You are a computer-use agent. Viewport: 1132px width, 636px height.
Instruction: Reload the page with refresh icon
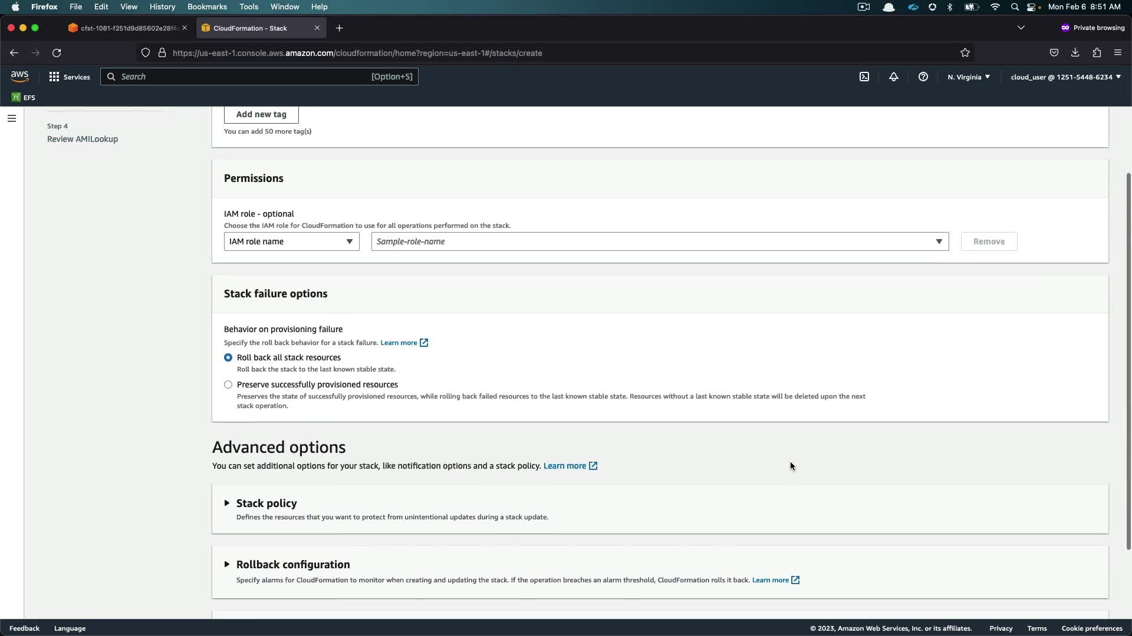click(x=57, y=53)
